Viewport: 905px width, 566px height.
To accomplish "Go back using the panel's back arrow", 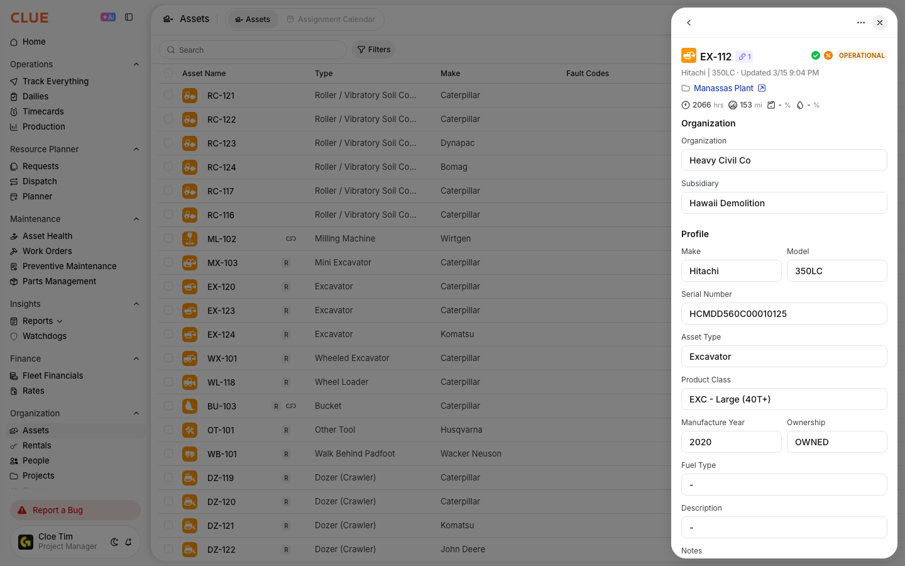I will point(689,23).
